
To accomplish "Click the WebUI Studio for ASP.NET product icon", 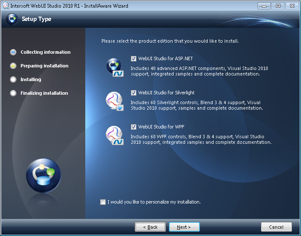I will point(114,67).
